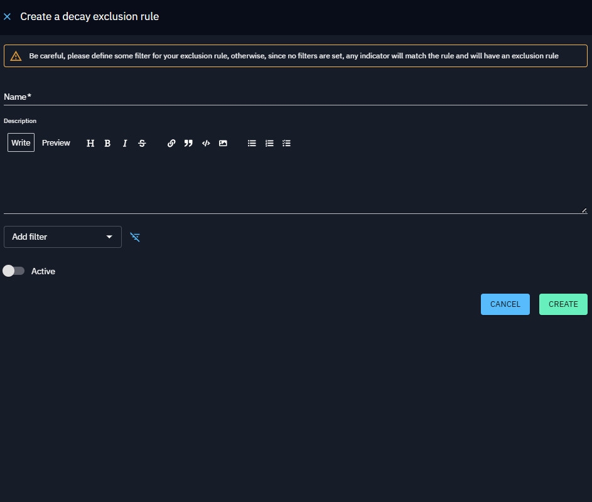Select the Write tab
This screenshot has width=592, height=502.
click(21, 143)
